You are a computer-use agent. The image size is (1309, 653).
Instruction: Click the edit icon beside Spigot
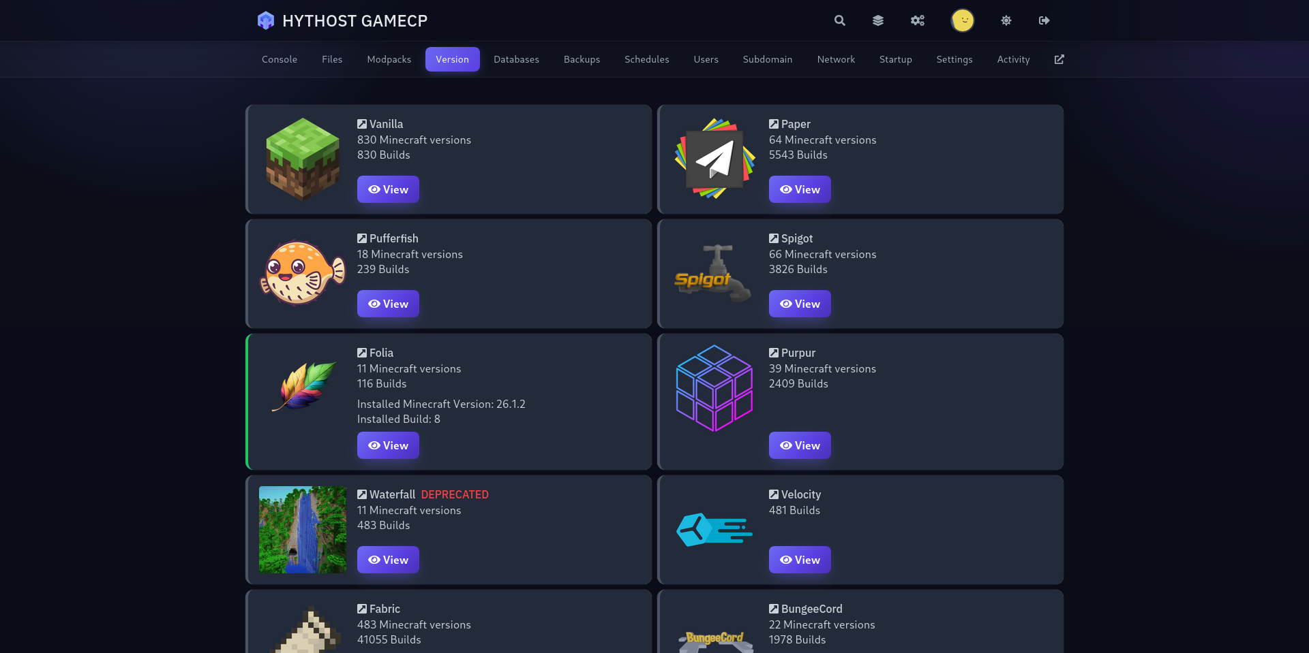coord(774,238)
